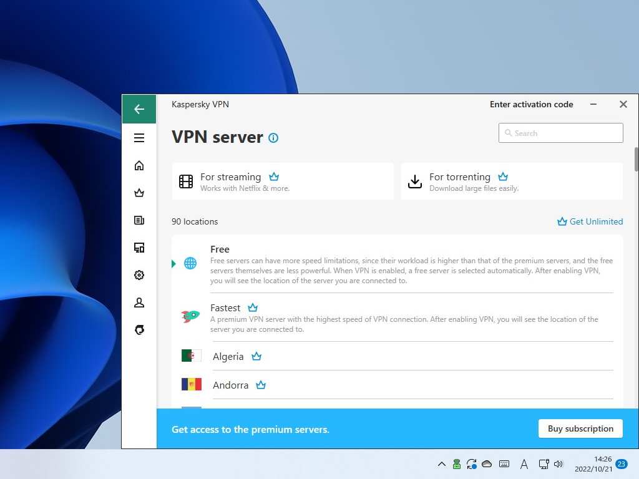Viewport: 639px width, 479px height.
Task: Choose Algeria from location list
Action: [398, 356]
